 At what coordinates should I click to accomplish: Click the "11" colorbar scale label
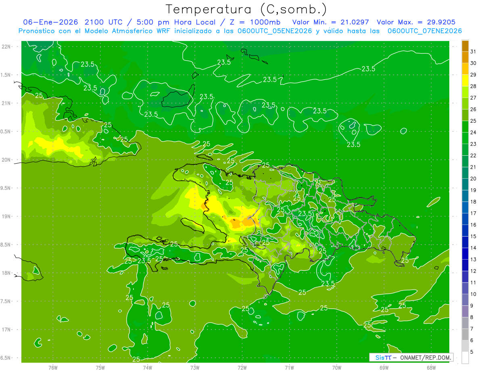click(x=474, y=282)
